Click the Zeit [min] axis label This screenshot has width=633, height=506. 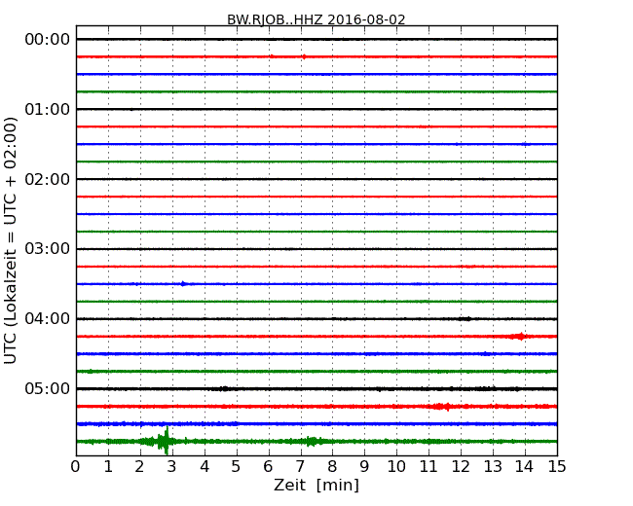coord(316,485)
